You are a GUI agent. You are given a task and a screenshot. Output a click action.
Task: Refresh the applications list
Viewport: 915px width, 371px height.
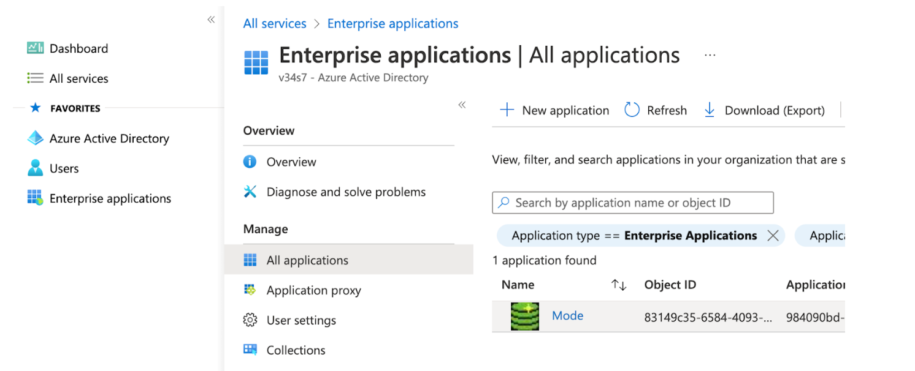click(x=656, y=110)
